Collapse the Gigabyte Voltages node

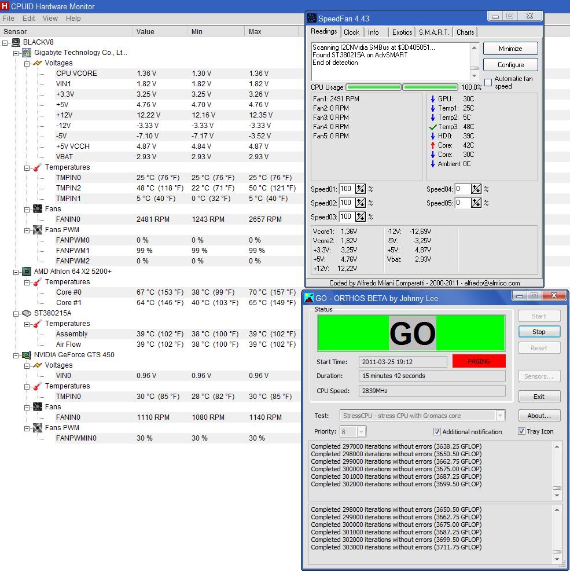[27, 64]
